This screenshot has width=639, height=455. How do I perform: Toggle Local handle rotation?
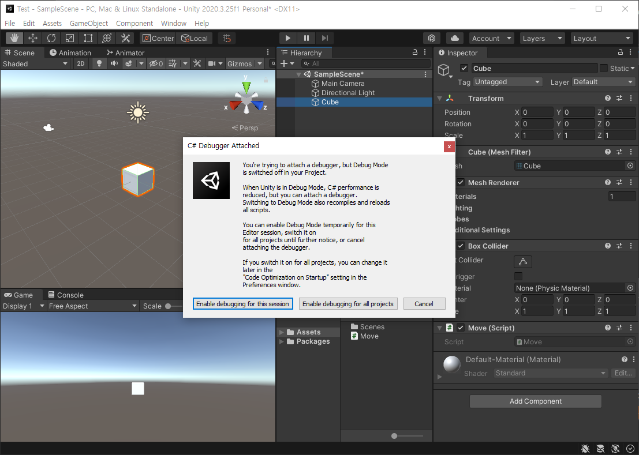tap(195, 38)
